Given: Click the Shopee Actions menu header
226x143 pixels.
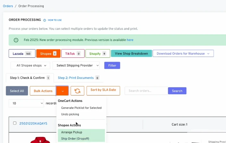Looking at the screenshot, I should point(69,125).
